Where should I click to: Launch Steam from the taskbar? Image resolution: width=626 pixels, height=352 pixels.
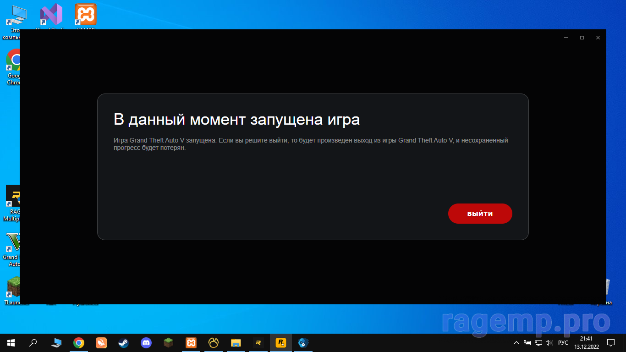coord(124,342)
